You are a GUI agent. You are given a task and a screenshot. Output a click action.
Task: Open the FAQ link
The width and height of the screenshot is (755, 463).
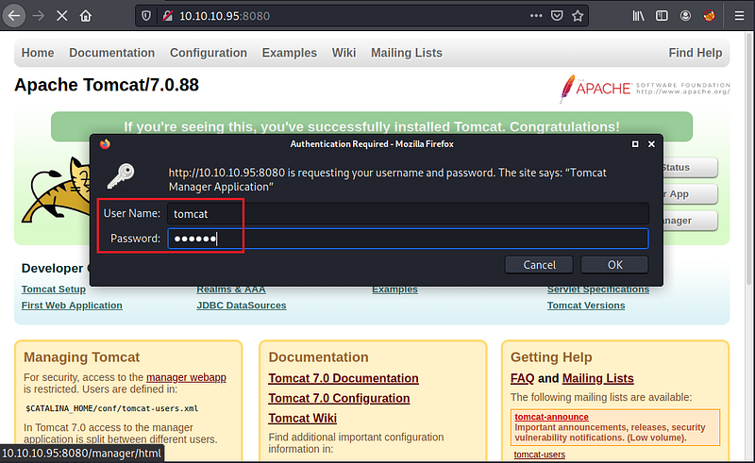tap(523, 378)
